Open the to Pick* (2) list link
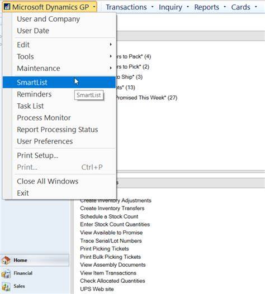 pyautogui.click(x=133, y=67)
